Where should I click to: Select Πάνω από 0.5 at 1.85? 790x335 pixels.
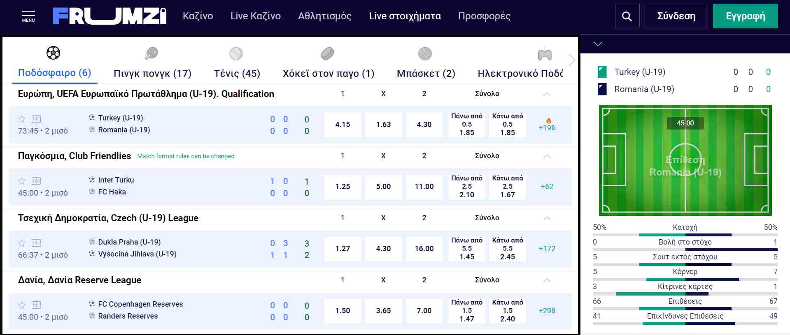click(467, 125)
